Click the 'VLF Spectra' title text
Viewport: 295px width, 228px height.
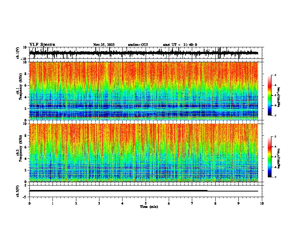click(x=42, y=45)
